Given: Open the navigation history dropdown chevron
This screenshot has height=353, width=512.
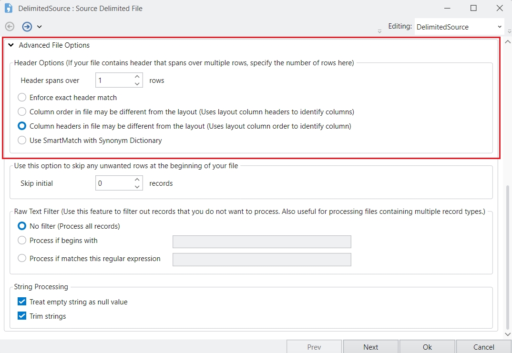Looking at the screenshot, I should coord(40,27).
